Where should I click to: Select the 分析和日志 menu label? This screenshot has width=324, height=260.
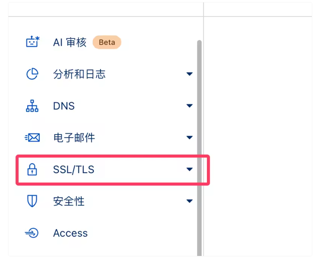click(x=79, y=74)
